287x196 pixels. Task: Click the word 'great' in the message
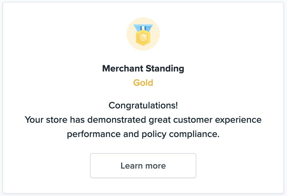[160, 120]
